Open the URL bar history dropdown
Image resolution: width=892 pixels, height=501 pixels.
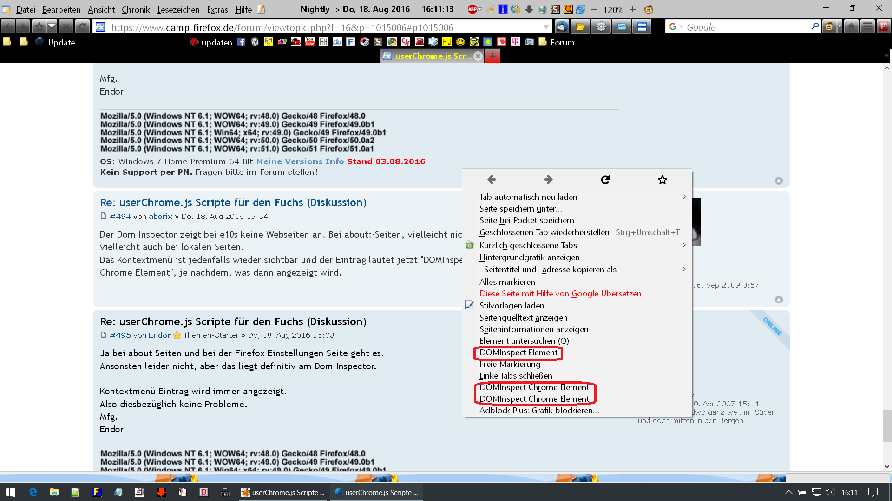tap(546, 27)
